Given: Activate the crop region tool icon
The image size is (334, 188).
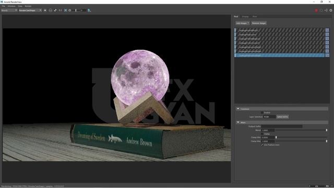Looking at the screenshot, I should [51, 10].
